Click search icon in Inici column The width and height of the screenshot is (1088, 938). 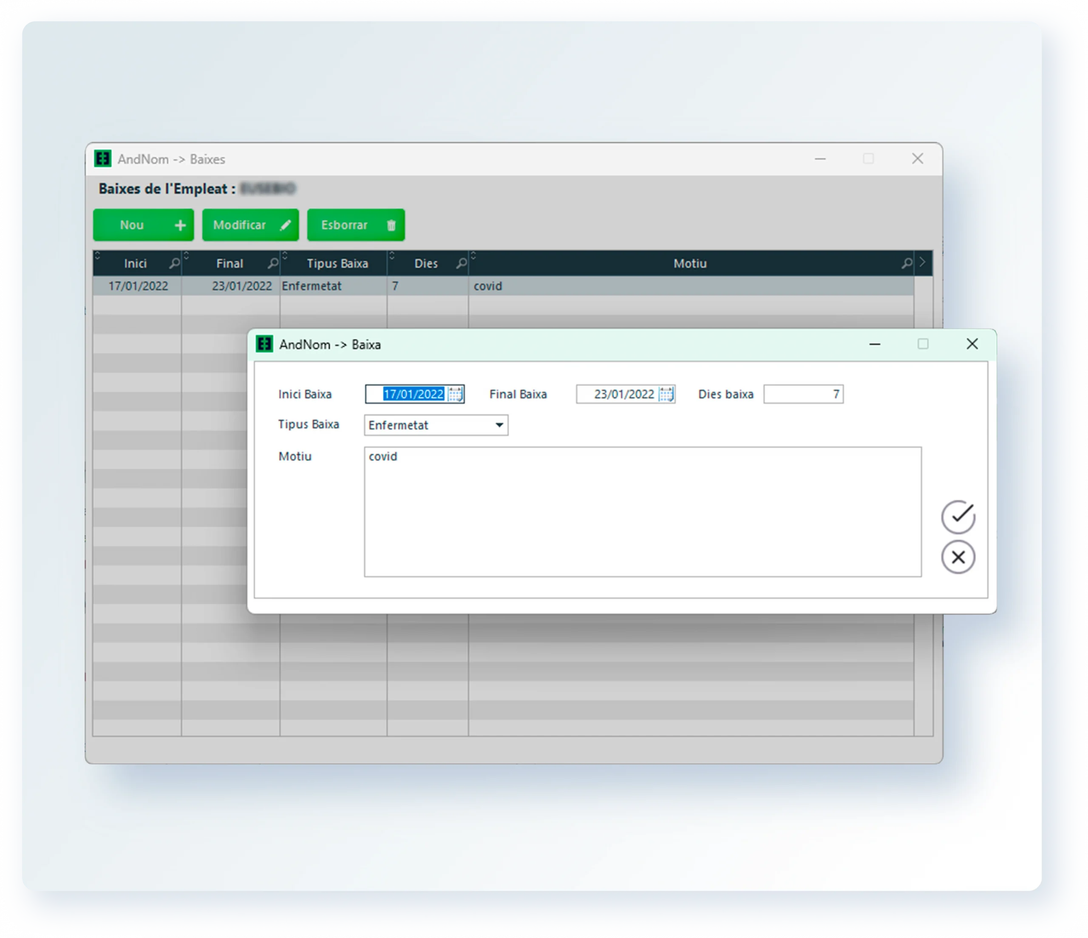coord(174,263)
